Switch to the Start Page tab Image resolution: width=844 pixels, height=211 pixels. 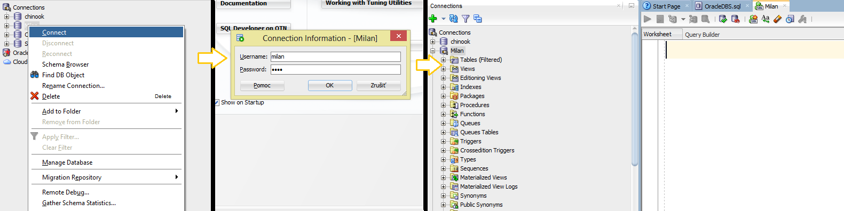point(666,6)
